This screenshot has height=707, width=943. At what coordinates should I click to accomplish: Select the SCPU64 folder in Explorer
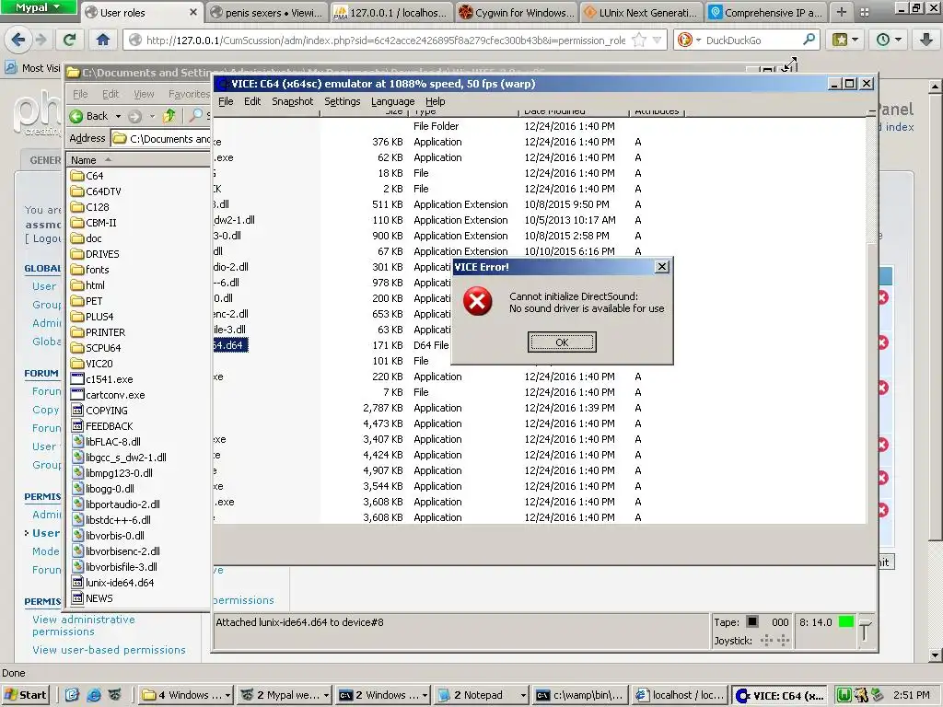coord(96,347)
